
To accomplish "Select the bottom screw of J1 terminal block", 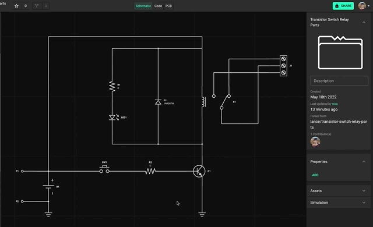I will coord(283,73).
